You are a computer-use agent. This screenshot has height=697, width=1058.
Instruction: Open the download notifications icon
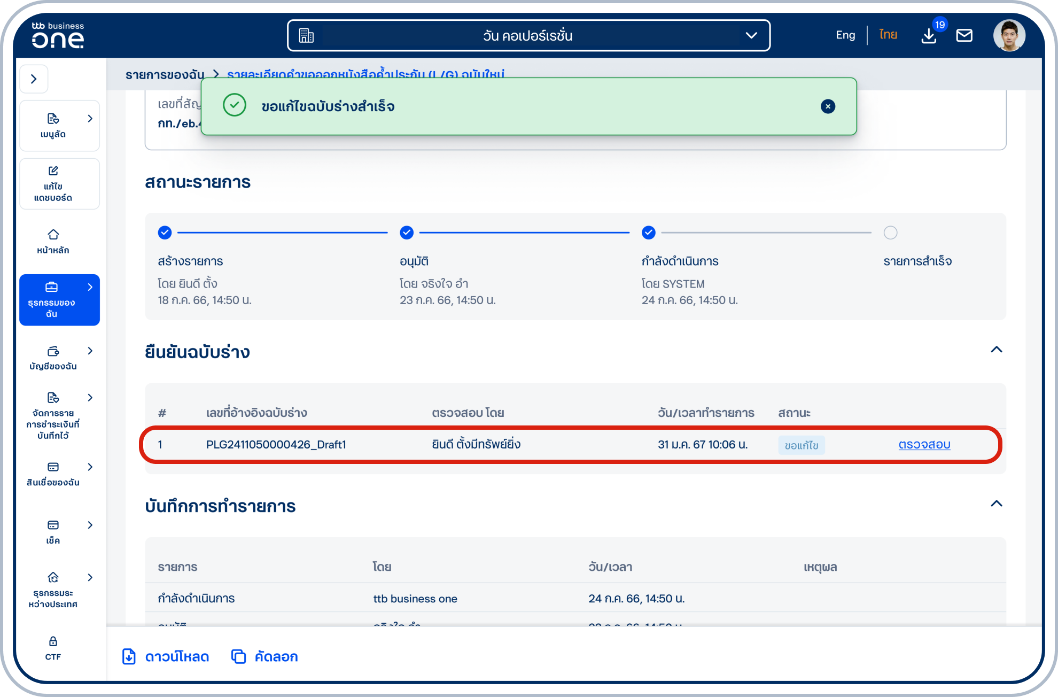click(x=929, y=36)
